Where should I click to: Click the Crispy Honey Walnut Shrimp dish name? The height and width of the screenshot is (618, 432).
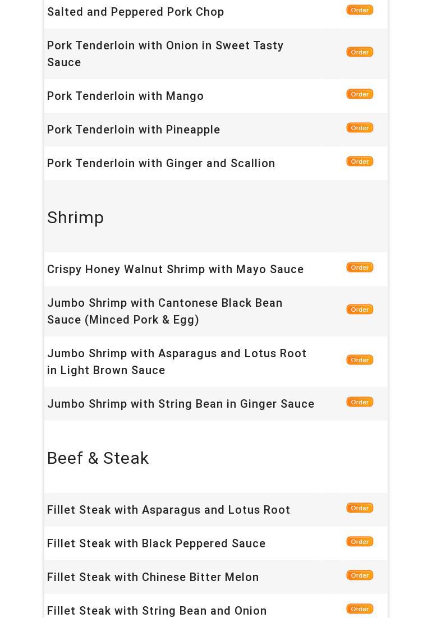tap(176, 269)
